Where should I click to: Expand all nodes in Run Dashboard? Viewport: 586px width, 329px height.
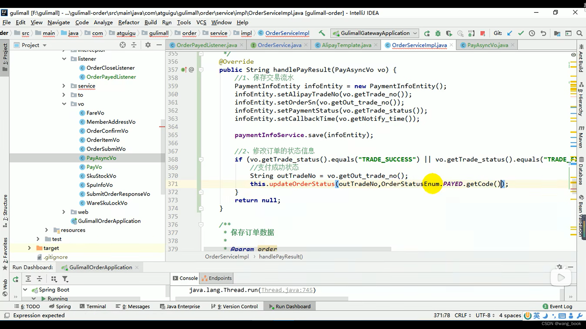[x=28, y=279]
